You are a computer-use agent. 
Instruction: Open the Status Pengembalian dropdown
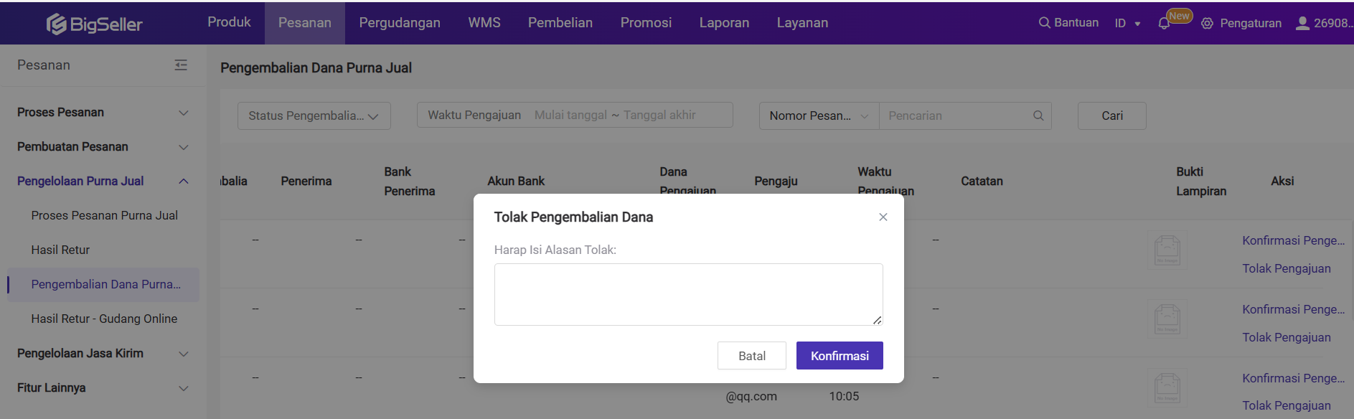click(x=314, y=116)
